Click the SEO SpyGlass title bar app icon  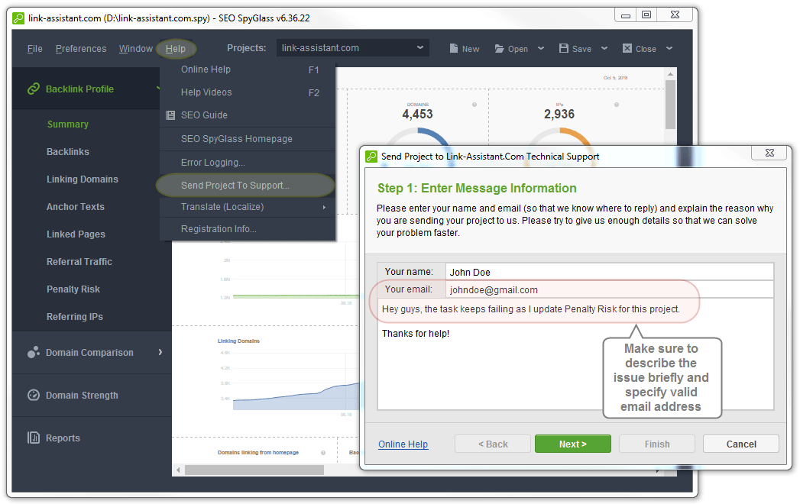[18, 18]
